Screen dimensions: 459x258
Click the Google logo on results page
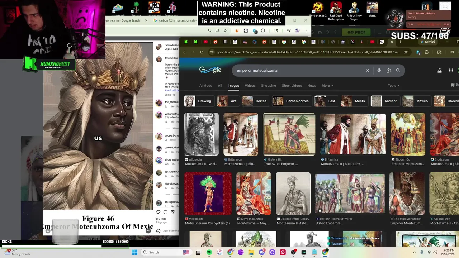pos(210,70)
